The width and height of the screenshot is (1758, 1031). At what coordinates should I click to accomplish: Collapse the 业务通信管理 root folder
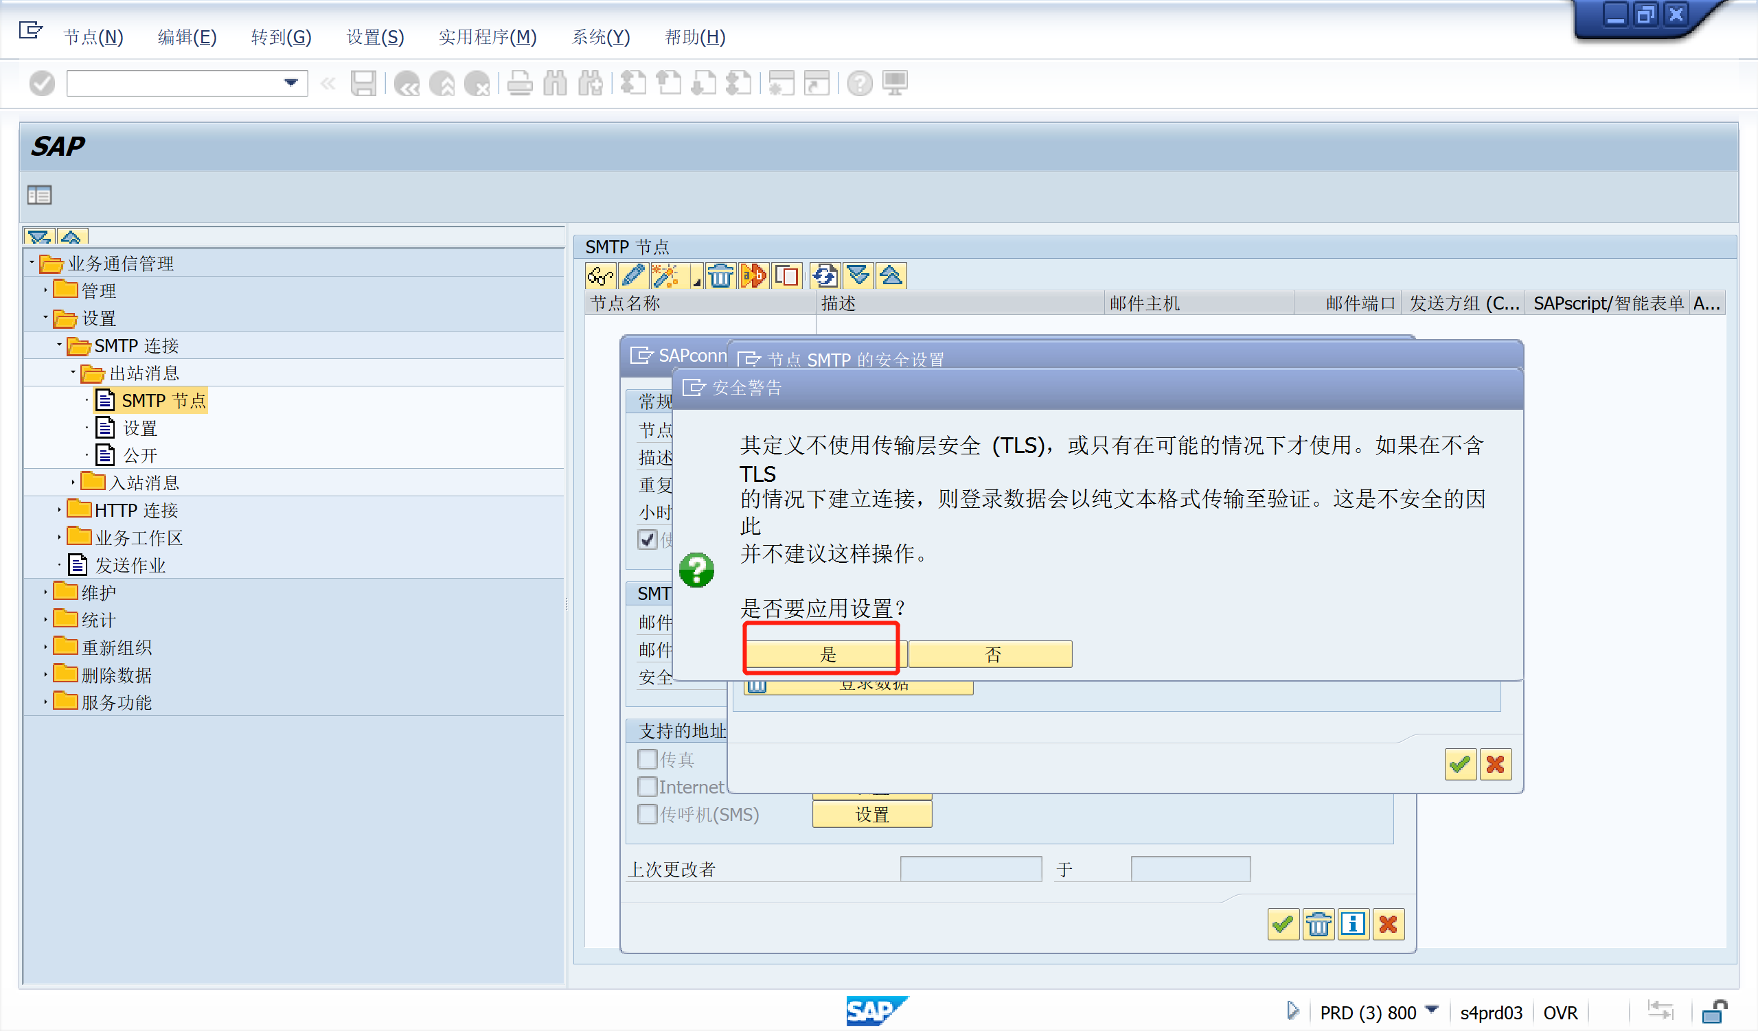point(32,263)
